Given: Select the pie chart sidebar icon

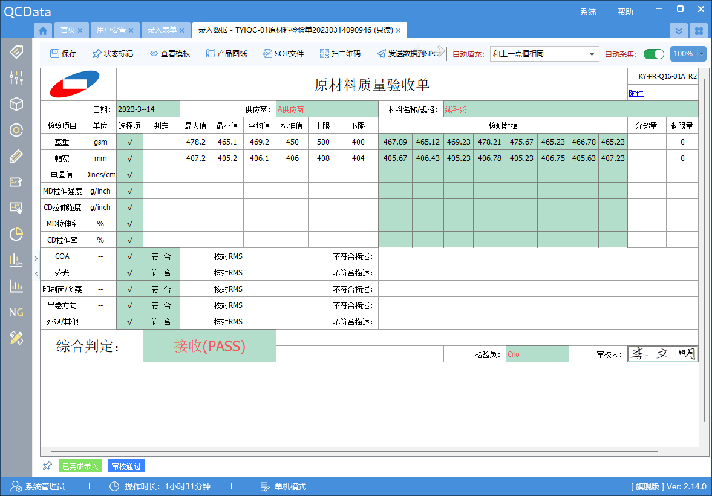Looking at the screenshot, I should click(16, 234).
